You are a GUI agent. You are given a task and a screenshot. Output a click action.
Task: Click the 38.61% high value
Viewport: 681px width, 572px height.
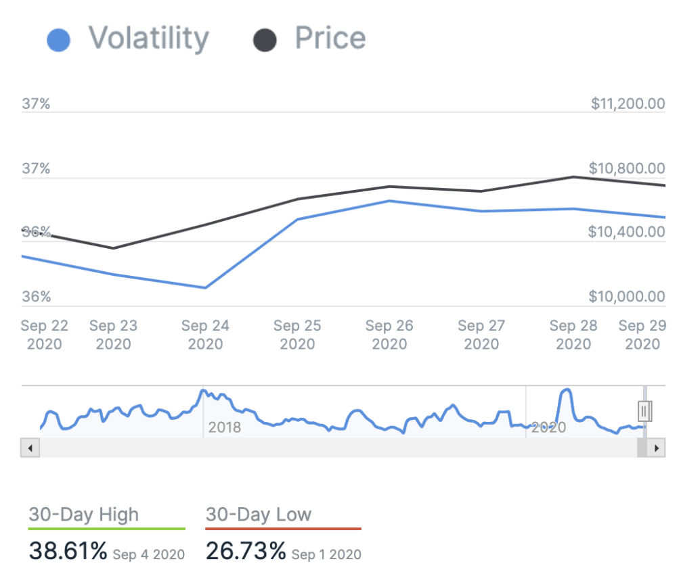(68, 551)
